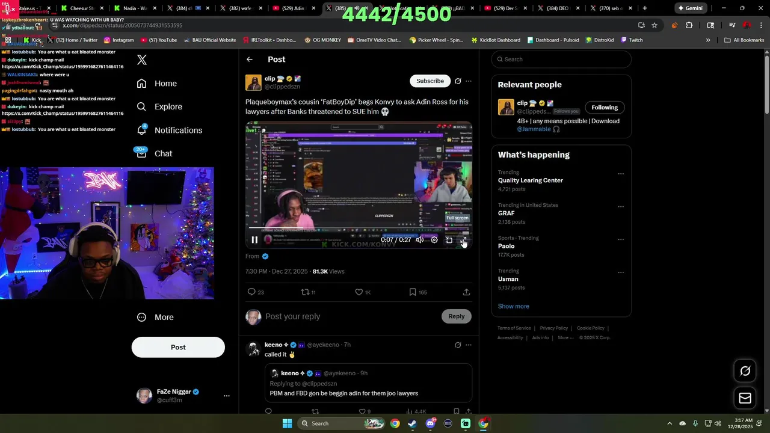Open more options for the Paolo trend
This screenshot has width=770, height=433.
[x=621, y=239]
